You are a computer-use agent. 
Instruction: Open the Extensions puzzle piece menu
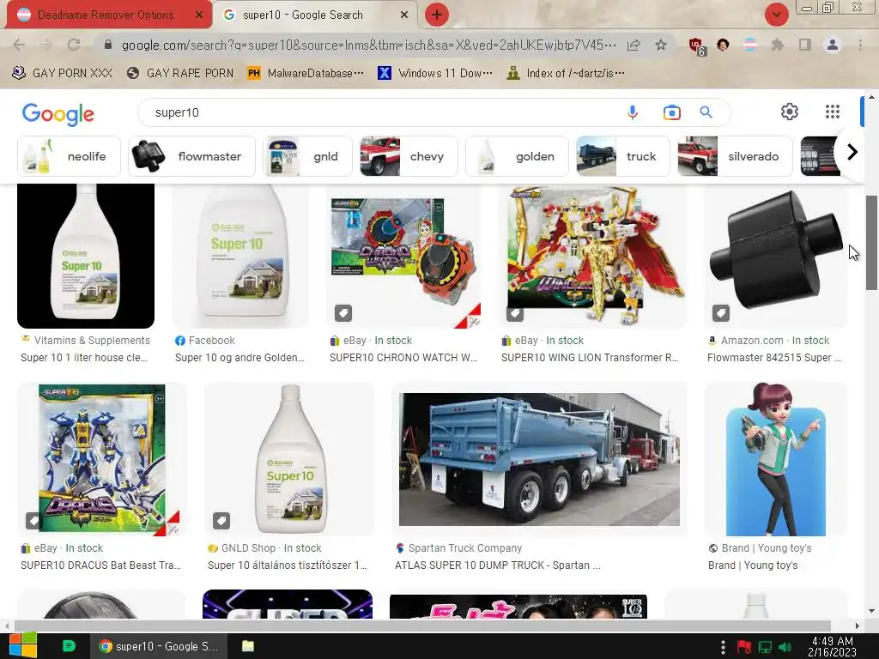click(x=778, y=45)
